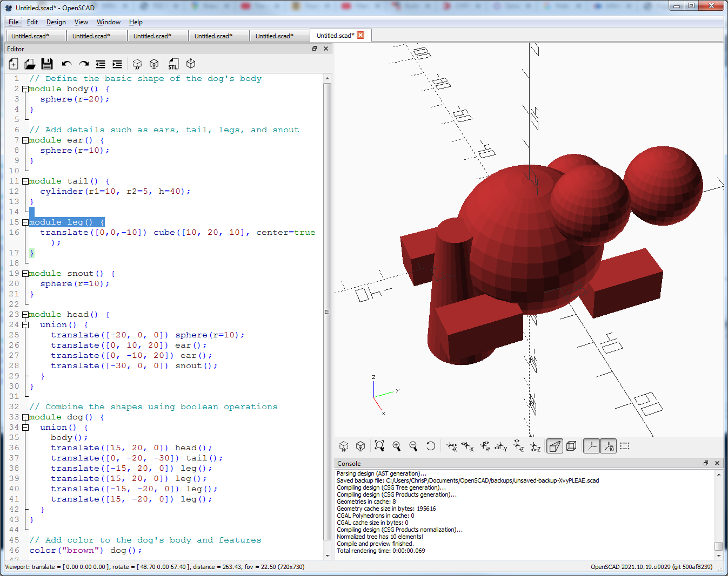
Task: Toggle Perspective view mode
Action: (x=555, y=446)
